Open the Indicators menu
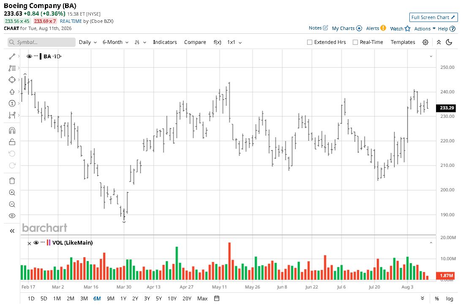 pos(165,42)
